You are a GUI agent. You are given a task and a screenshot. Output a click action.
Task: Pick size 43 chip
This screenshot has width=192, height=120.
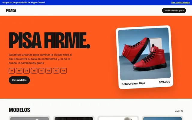point(56,71)
